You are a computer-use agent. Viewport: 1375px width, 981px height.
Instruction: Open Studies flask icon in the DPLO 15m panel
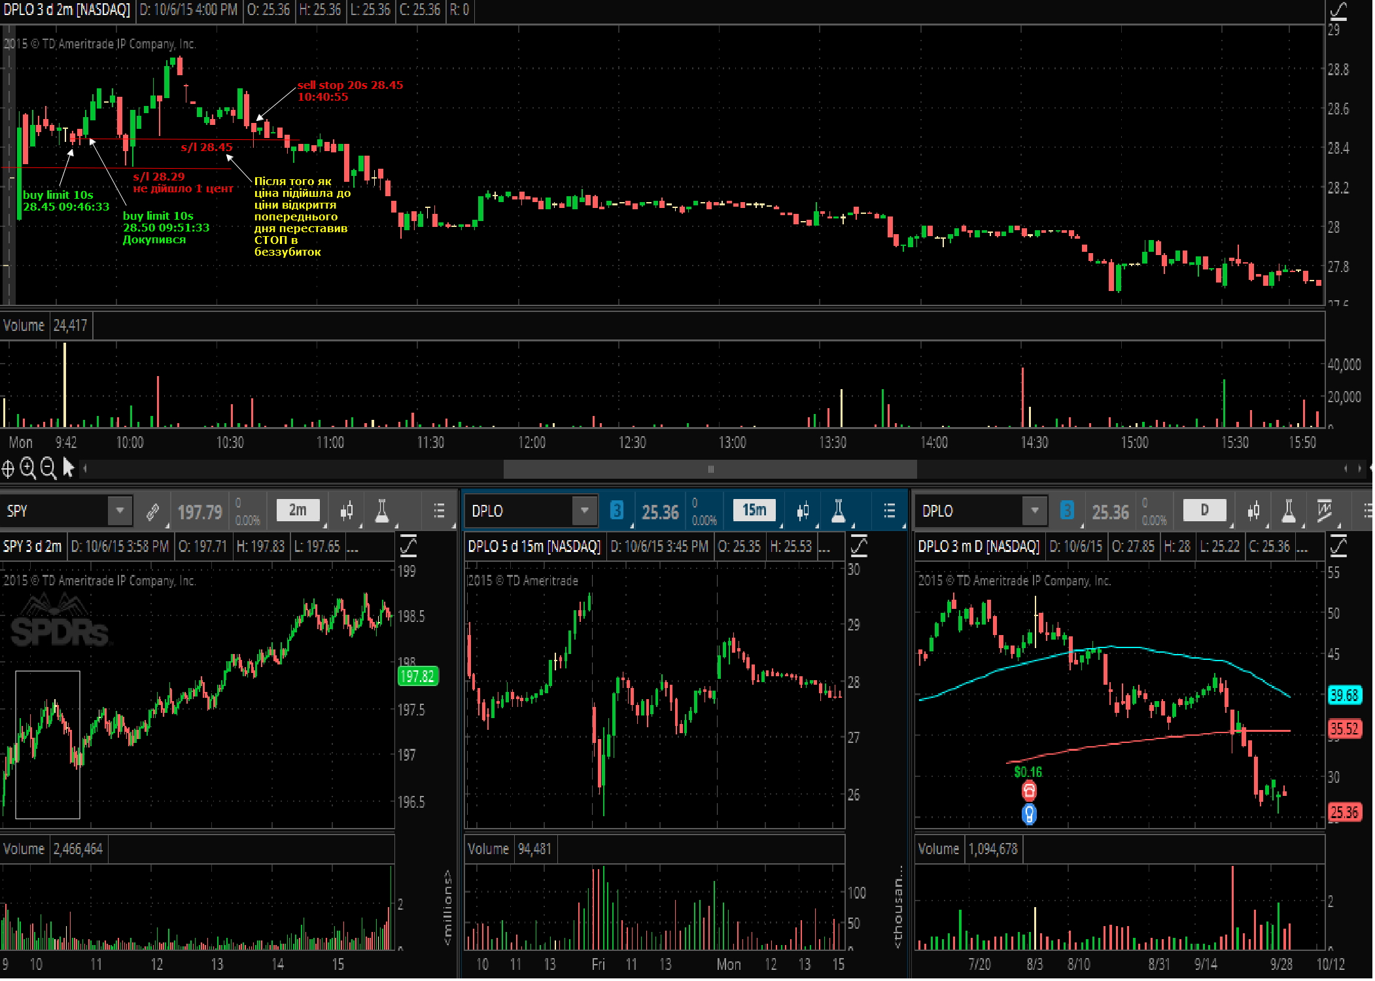(838, 511)
